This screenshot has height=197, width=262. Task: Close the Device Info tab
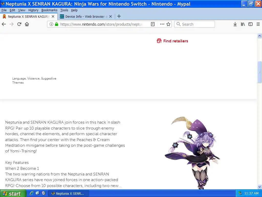tap(111, 16)
